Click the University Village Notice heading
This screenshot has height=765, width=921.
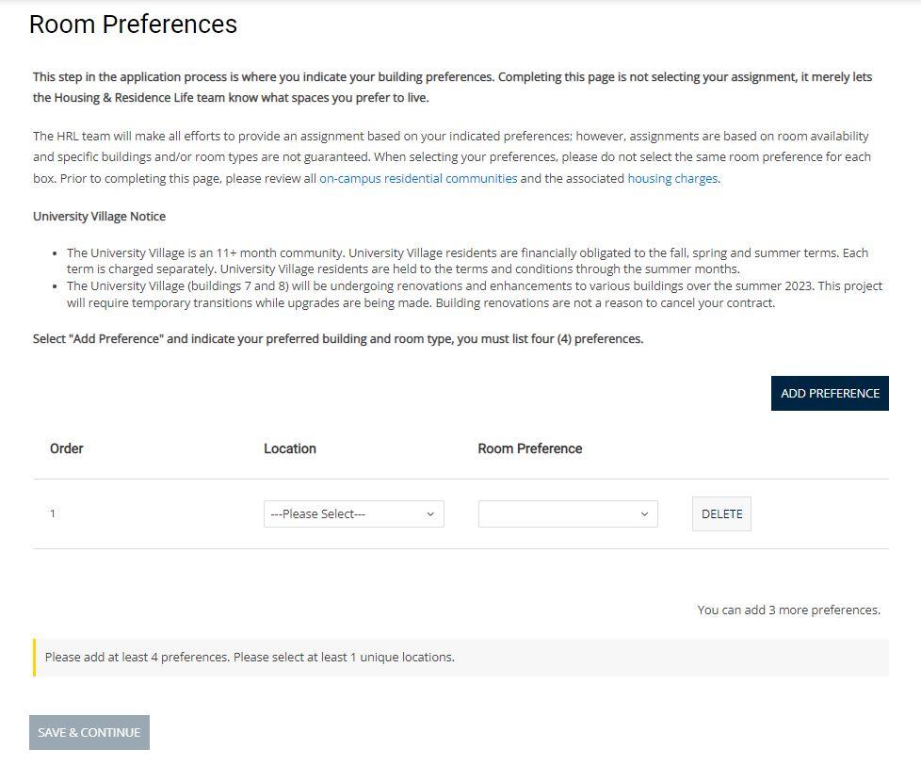coord(99,217)
